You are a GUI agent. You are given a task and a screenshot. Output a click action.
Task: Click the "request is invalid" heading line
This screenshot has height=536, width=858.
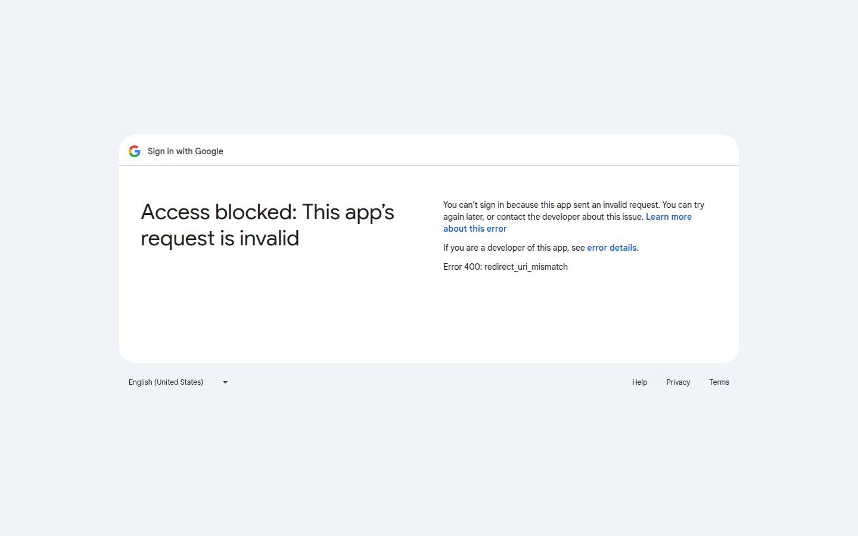point(220,238)
